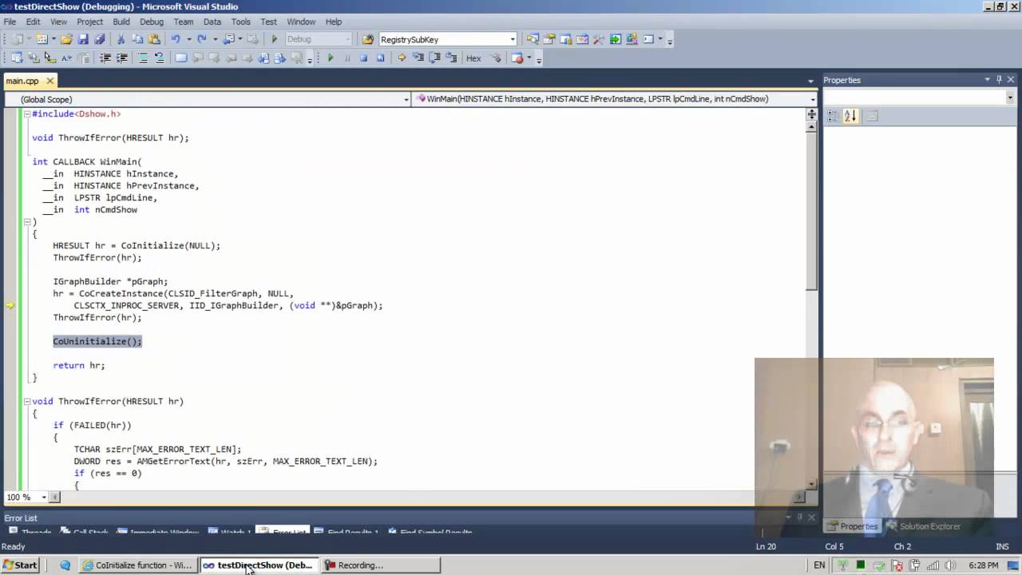The height and width of the screenshot is (575, 1022).
Task: Click the Stop Debugging square icon
Action: click(363, 57)
